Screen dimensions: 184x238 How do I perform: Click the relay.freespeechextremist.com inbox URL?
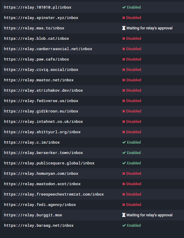coord(54,194)
